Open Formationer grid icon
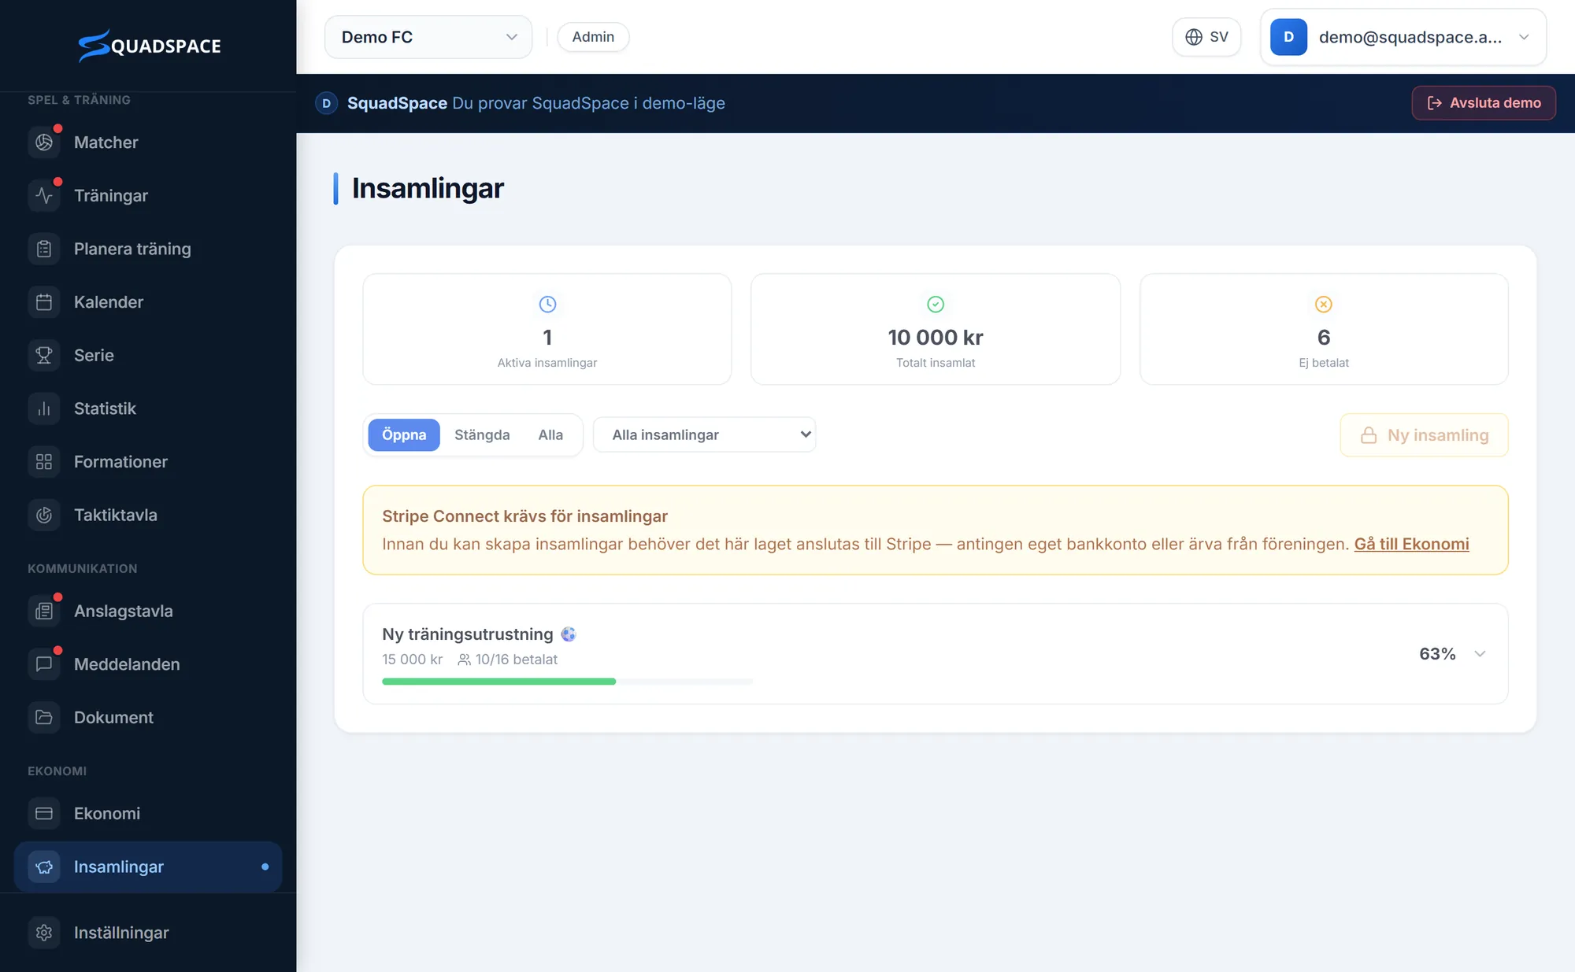 point(44,462)
